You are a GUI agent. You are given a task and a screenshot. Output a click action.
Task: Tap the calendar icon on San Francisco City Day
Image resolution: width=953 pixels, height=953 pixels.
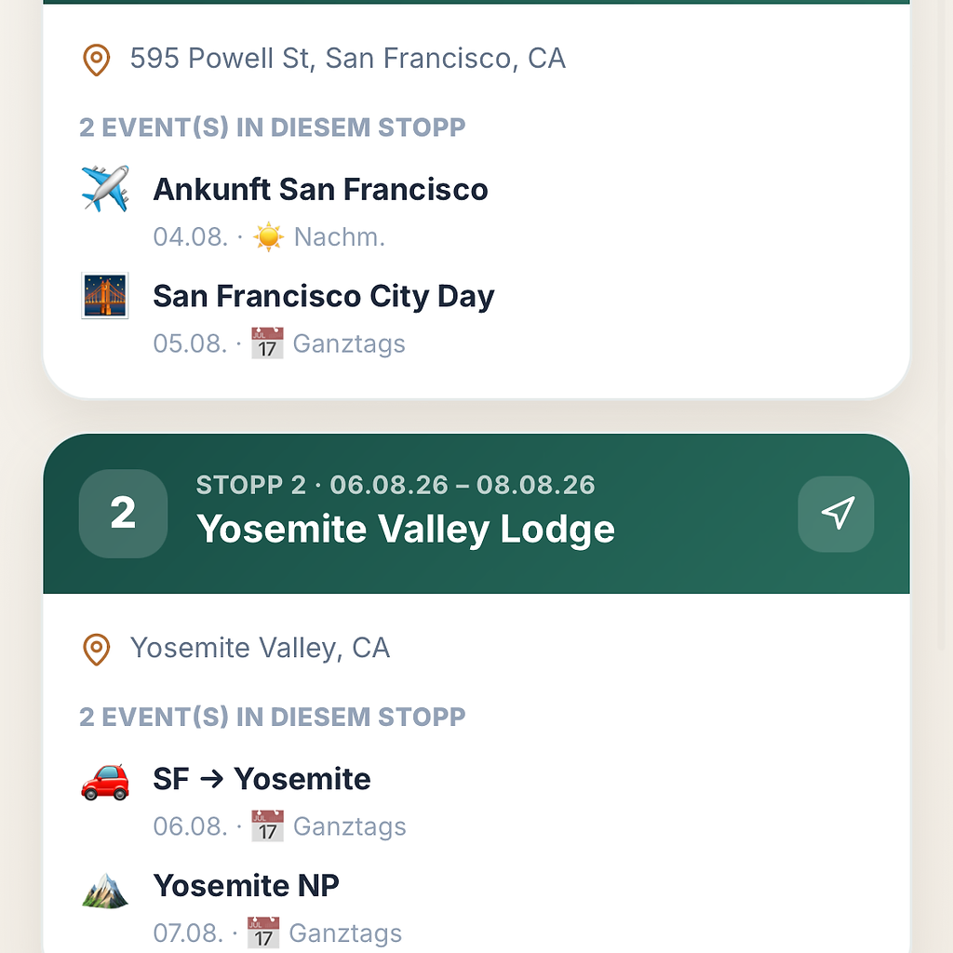267,343
